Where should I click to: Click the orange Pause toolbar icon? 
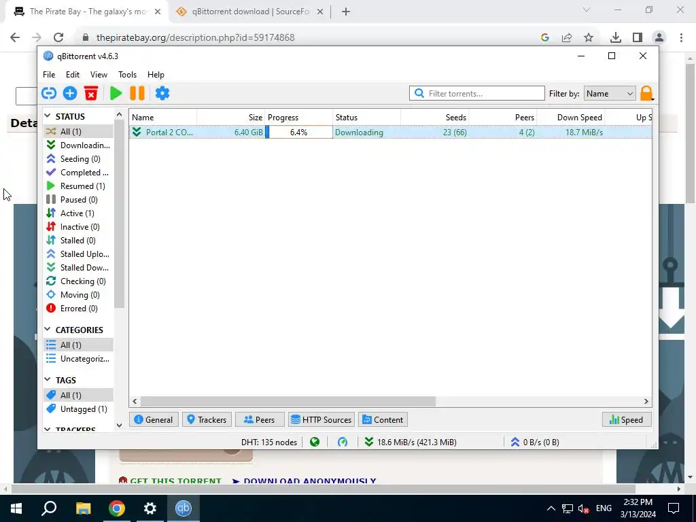coord(137,93)
